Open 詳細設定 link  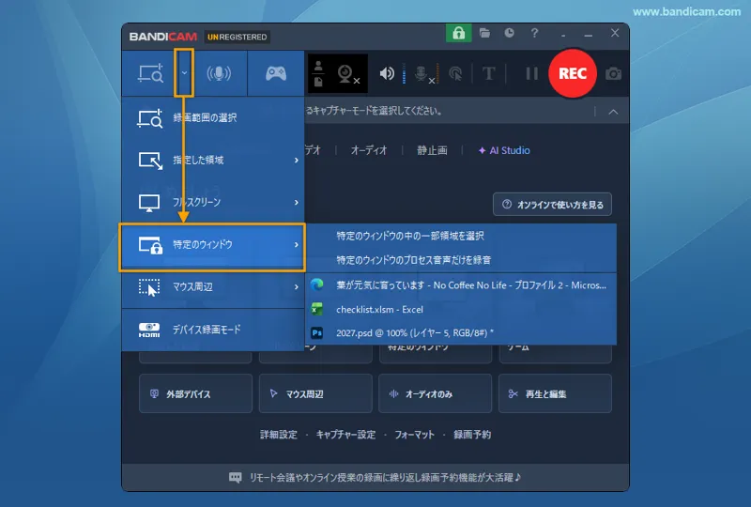click(x=278, y=435)
